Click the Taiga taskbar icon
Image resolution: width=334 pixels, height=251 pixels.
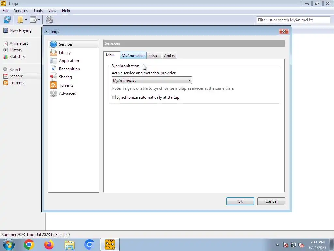pos(110,244)
